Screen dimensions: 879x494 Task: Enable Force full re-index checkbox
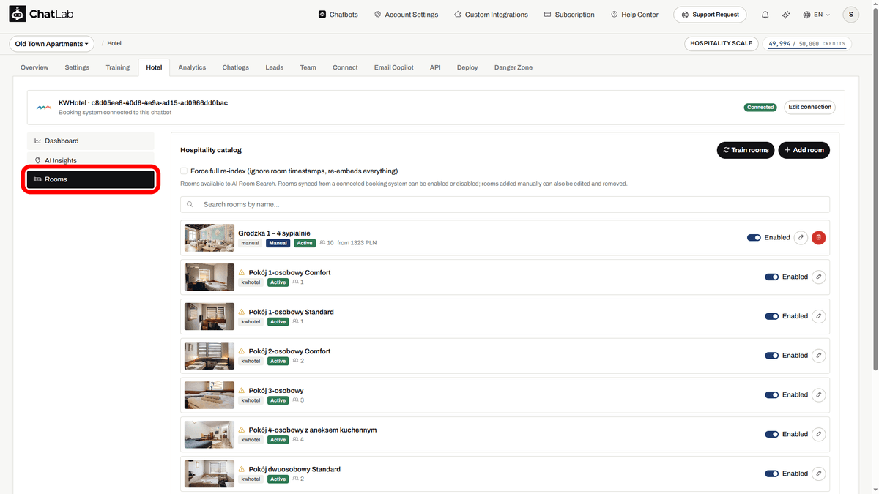coord(184,171)
